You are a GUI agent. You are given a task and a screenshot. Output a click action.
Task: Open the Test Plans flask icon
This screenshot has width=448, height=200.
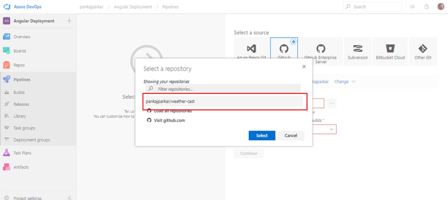coord(7,153)
